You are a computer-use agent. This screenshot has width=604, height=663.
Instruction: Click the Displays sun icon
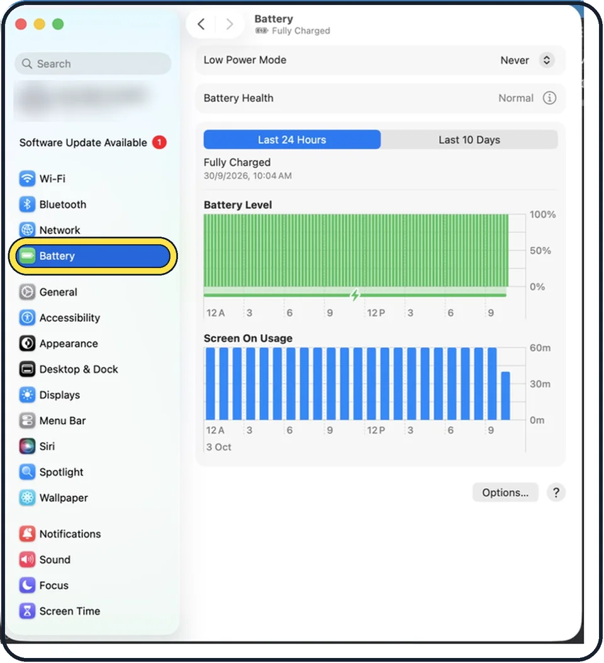point(27,395)
